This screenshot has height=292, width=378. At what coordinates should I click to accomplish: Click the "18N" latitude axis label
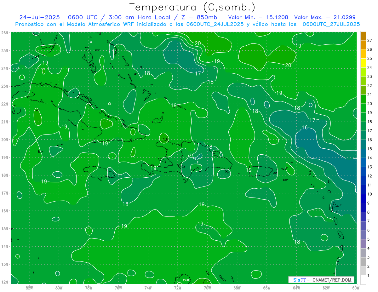coord(5,175)
